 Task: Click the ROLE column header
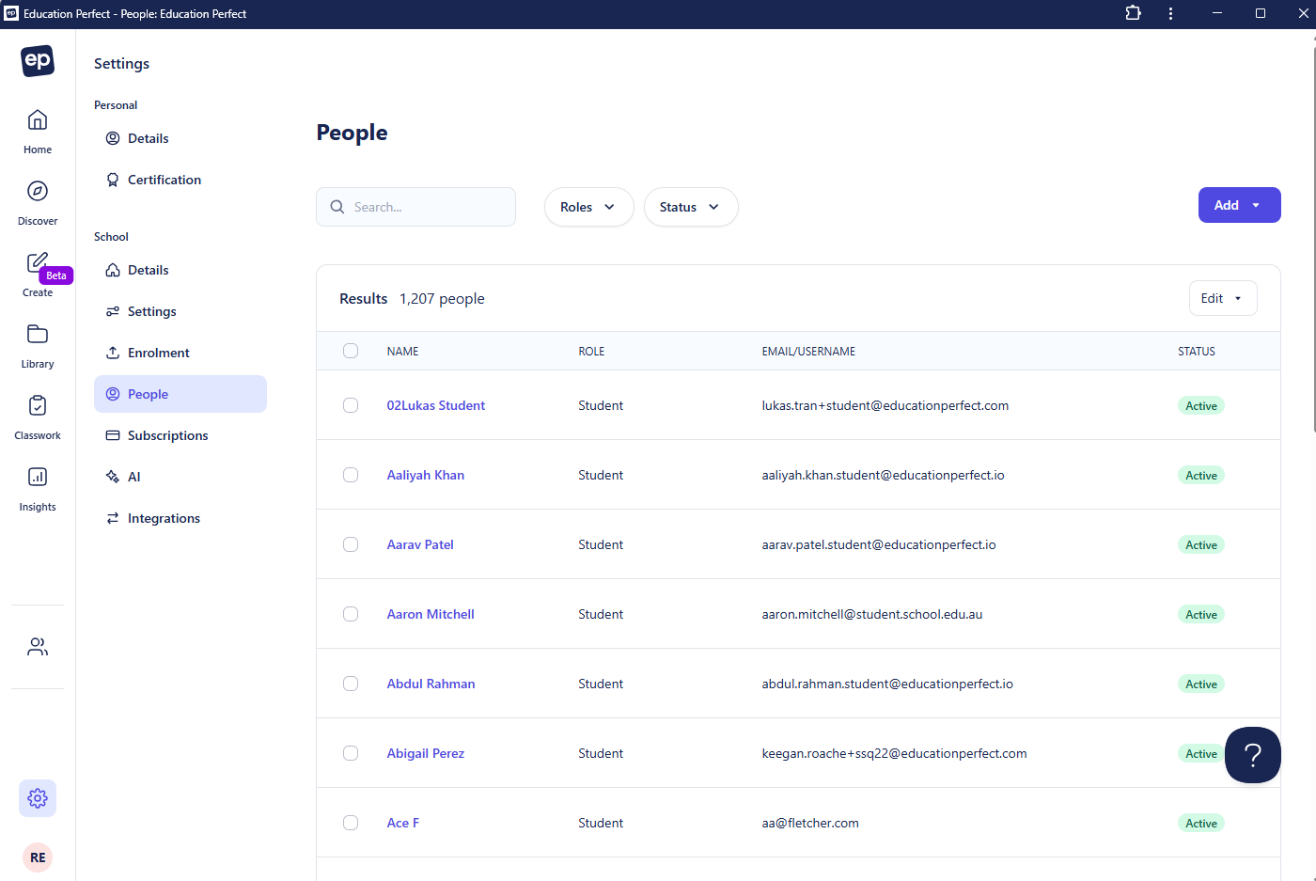click(591, 351)
